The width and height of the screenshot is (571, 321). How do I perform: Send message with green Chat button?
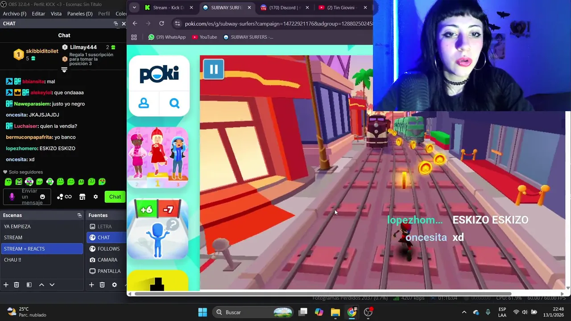[115, 197]
